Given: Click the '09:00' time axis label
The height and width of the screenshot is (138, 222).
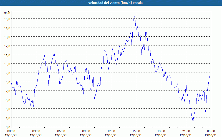Looking at the screenshot, I should tap(86, 131).
